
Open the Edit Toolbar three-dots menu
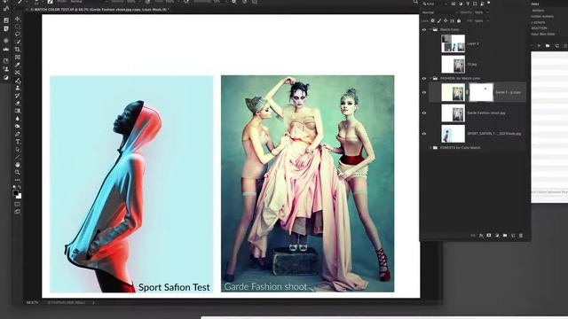pos(18,180)
